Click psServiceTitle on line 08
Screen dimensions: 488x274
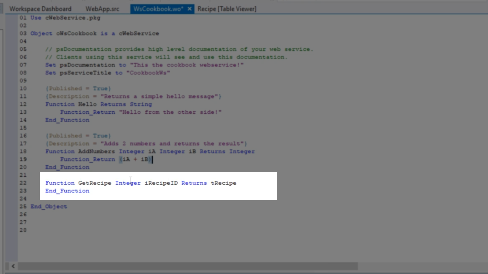(85, 73)
